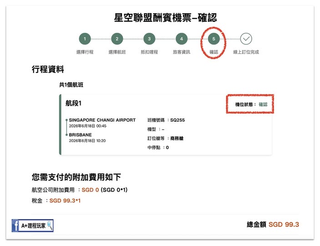320x246 pixels.
Task: Click the tax amount SGD 99.3*1
Action: (x=65, y=200)
